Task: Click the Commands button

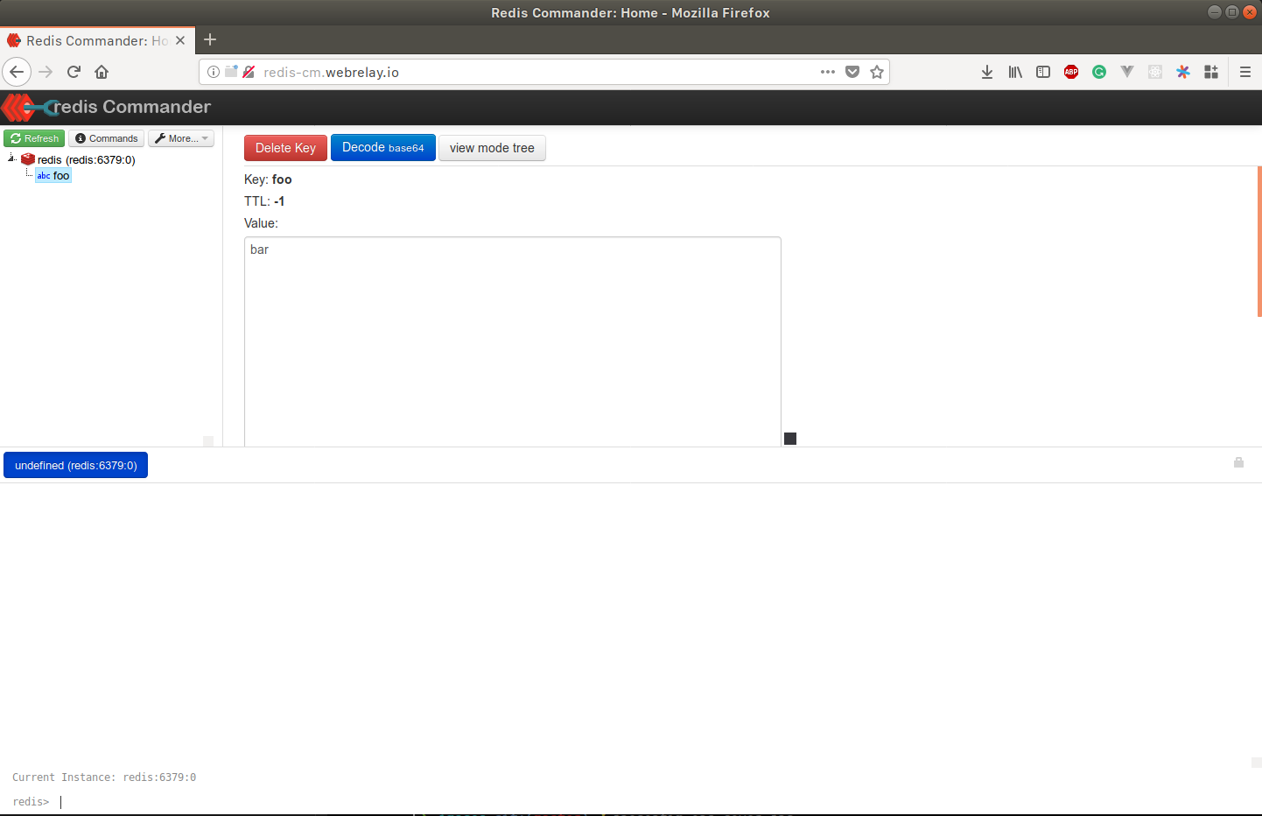Action: [106, 137]
